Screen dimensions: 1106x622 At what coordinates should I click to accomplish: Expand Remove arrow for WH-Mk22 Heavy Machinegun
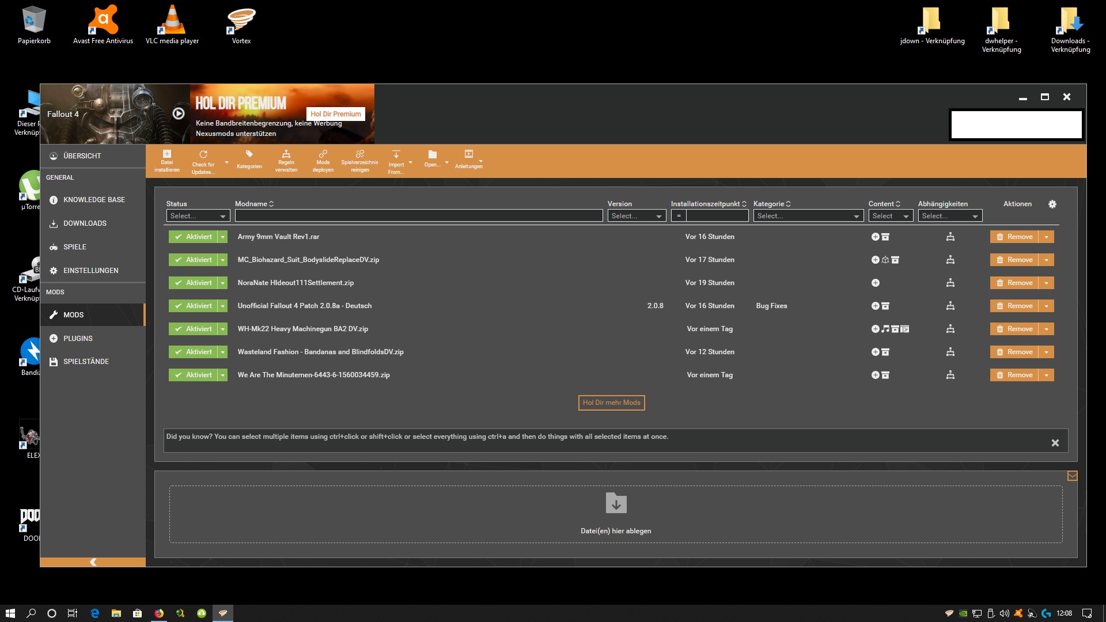[1046, 329]
